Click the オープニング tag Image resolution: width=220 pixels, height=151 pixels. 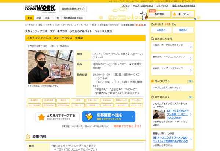[x=136, y=105]
